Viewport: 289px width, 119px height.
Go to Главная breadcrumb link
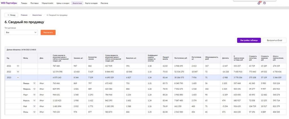coord(24,15)
